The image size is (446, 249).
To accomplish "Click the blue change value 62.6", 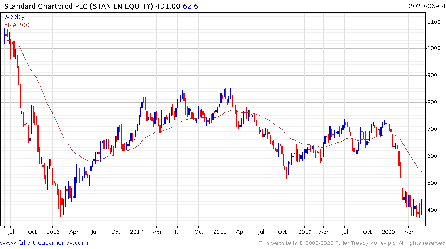I will pyautogui.click(x=190, y=6).
